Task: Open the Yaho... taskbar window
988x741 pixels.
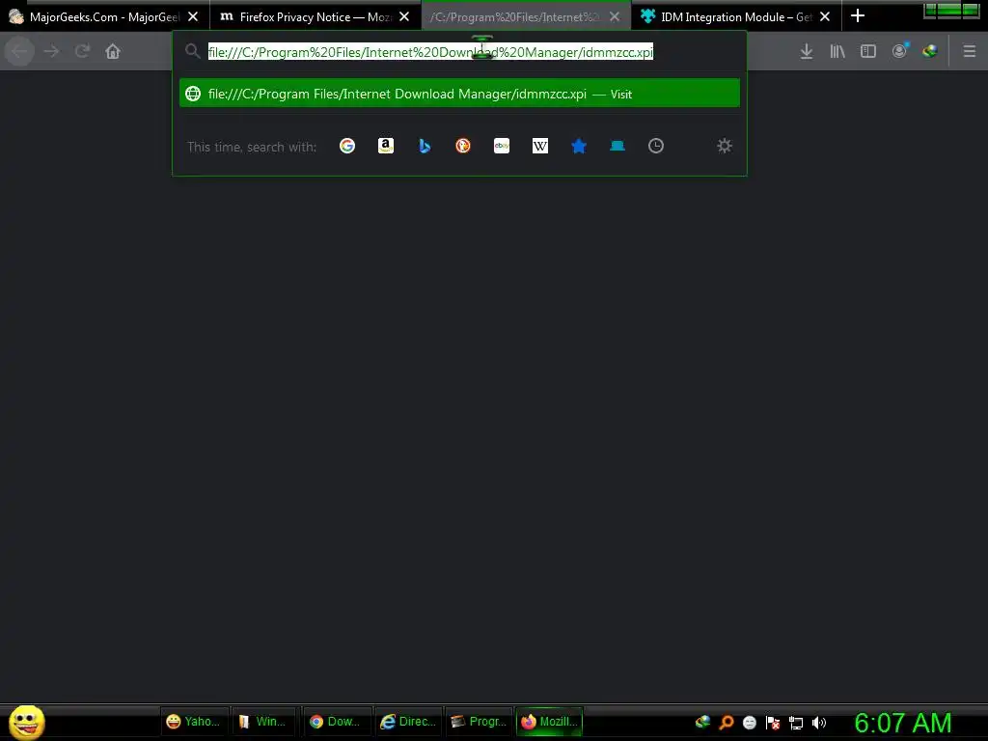Action: 193,722
